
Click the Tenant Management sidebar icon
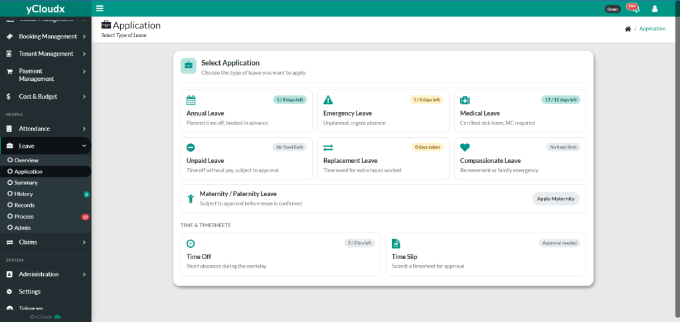tap(9, 54)
